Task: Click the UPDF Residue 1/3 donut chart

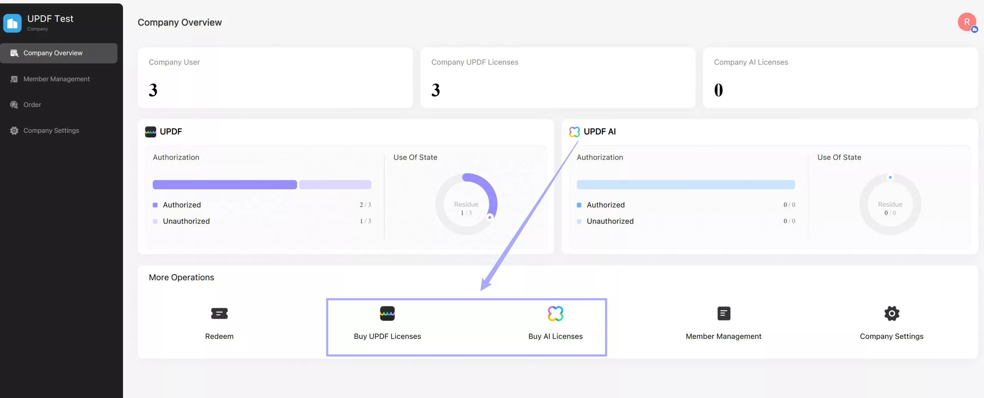Action: coord(466,204)
